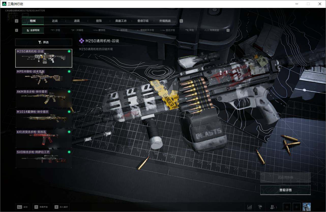Viewport: 326px width, 212px height.
Task: Click the R 加入偏好 add favorite button
Action: point(61,207)
